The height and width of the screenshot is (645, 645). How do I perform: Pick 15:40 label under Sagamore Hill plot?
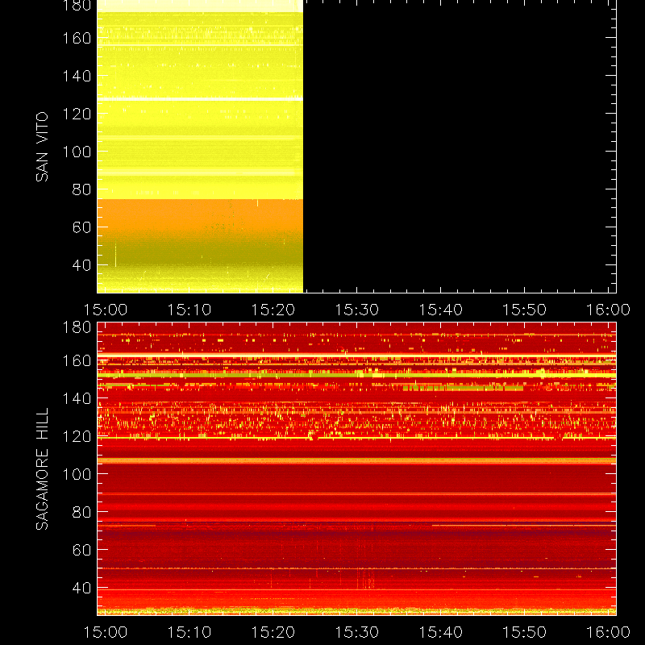point(440,632)
